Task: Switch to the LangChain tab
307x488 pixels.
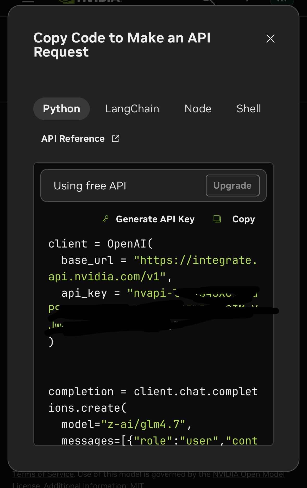Action: tap(132, 109)
